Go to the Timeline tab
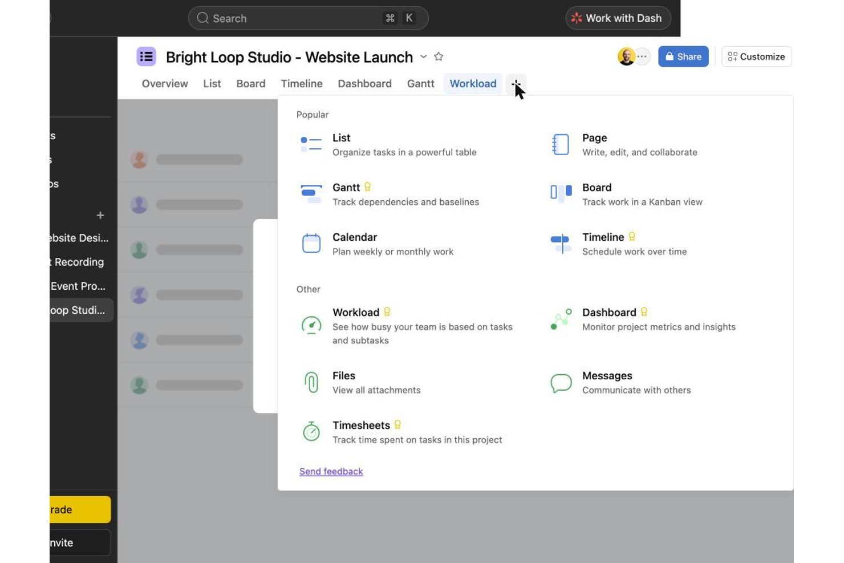Image resolution: width=844 pixels, height=563 pixels. click(302, 84)
